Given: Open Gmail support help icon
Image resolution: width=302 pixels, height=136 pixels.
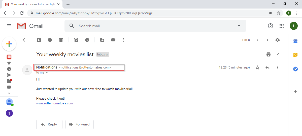Looking at the screenshot, I should point(271,26).
